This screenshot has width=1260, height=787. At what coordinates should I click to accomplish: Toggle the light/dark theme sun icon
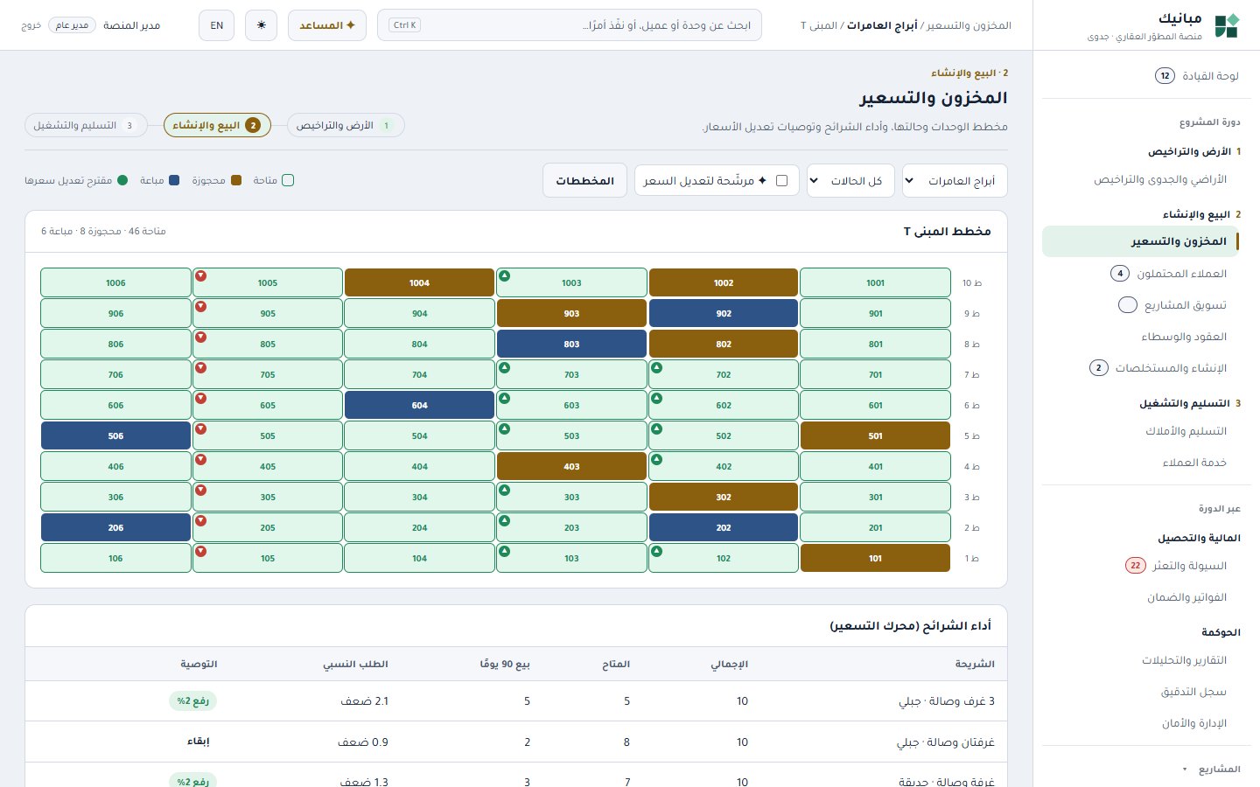coord(262,25)
